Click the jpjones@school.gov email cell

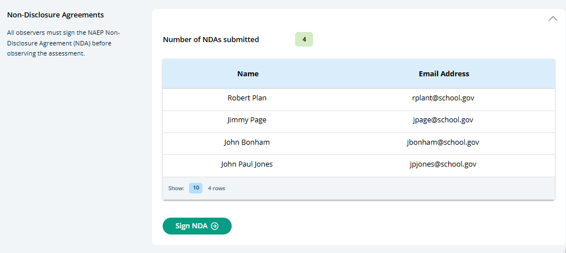coord(443,164)
